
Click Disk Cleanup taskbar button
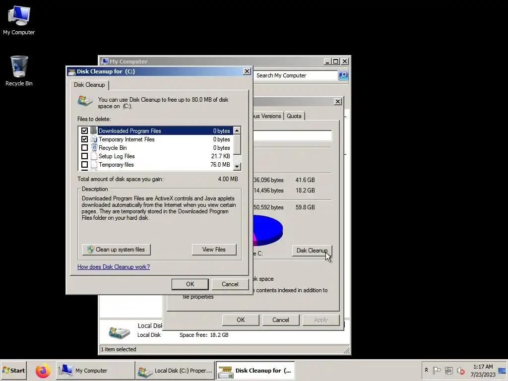255,371
